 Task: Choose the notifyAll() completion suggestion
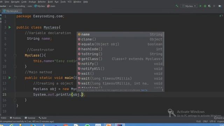pos(120,69)
